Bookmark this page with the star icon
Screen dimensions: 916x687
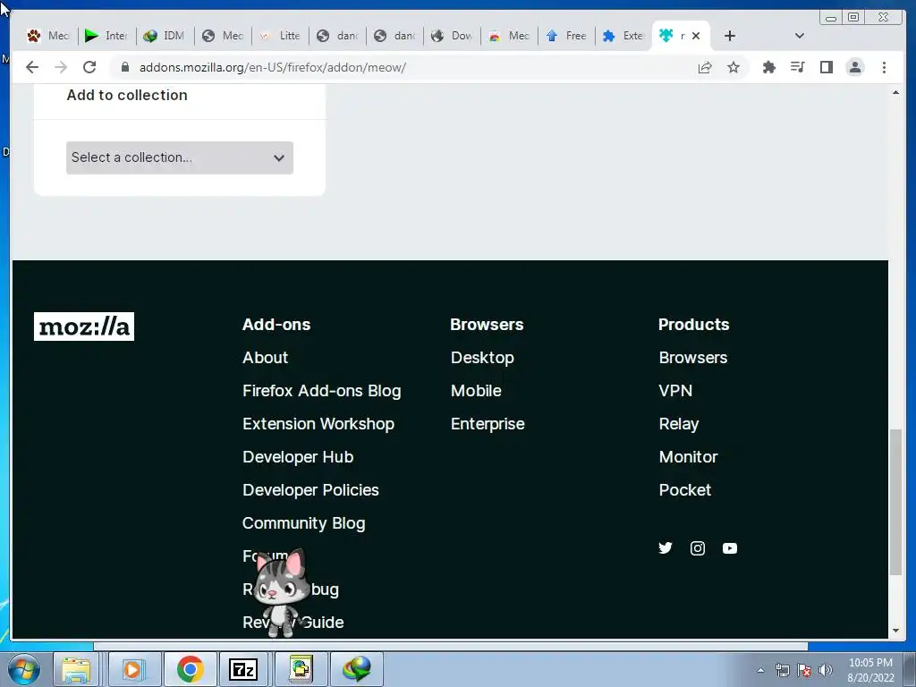click(734, 67)
